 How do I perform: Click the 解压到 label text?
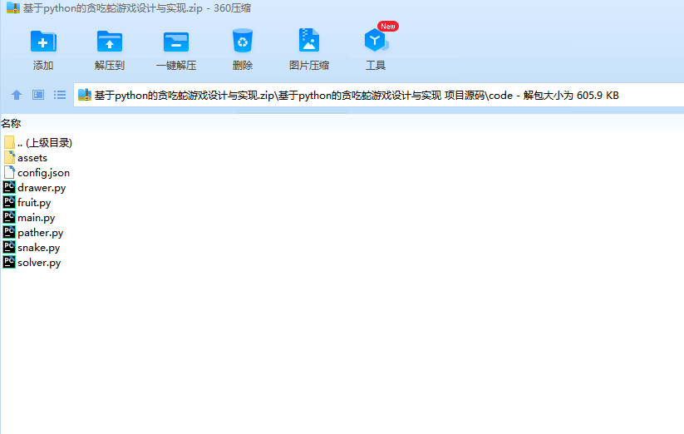tap(110, 66)
